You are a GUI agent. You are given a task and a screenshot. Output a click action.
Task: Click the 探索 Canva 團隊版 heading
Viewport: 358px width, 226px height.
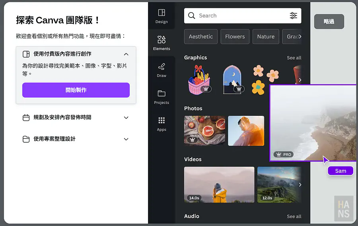tap(58, 20)
